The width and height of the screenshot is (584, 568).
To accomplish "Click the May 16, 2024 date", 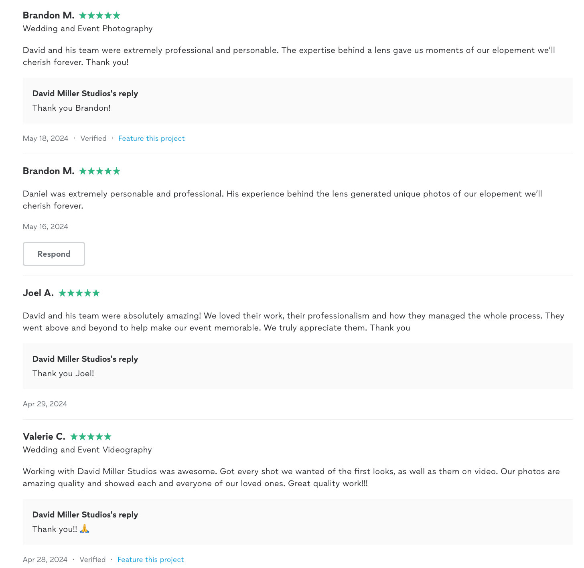I will (x=45, y=227).
